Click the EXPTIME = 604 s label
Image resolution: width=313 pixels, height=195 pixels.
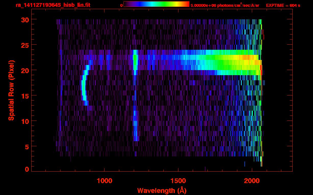[x=283, y=5]
